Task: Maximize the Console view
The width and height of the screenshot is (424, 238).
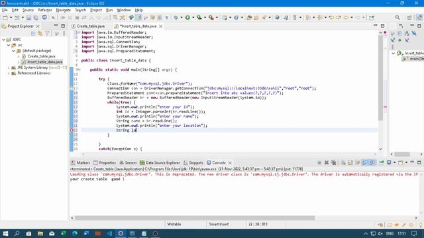Action: pos(419,163)
